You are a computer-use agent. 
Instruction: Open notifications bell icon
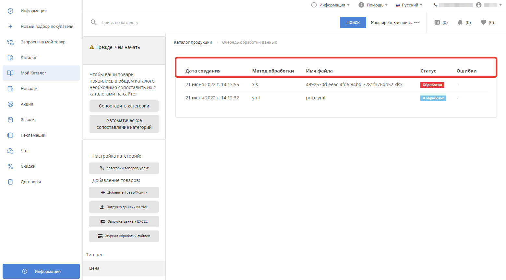460,22
